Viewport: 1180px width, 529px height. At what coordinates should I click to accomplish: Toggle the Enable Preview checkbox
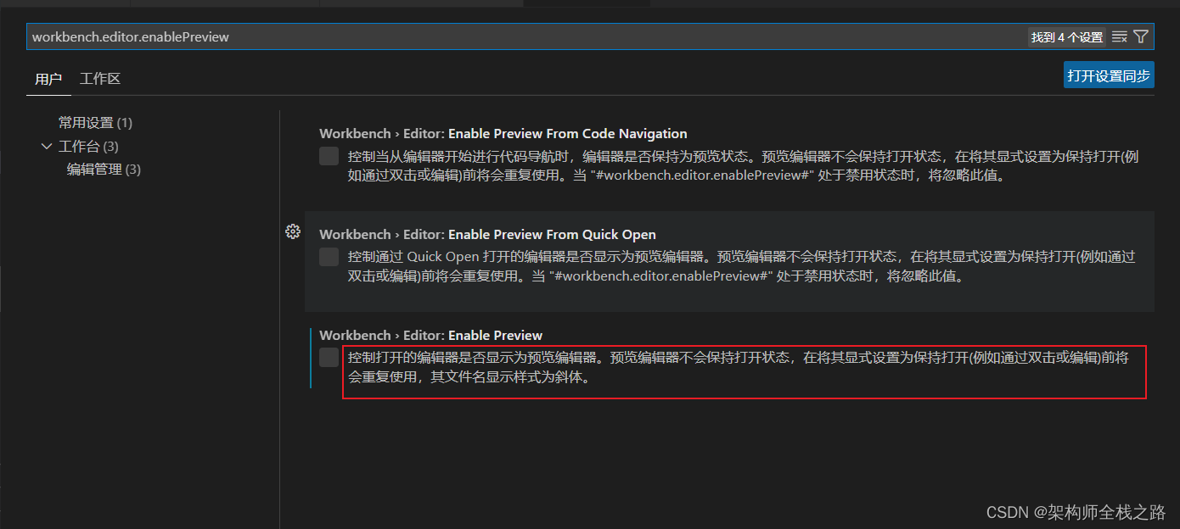329,358
